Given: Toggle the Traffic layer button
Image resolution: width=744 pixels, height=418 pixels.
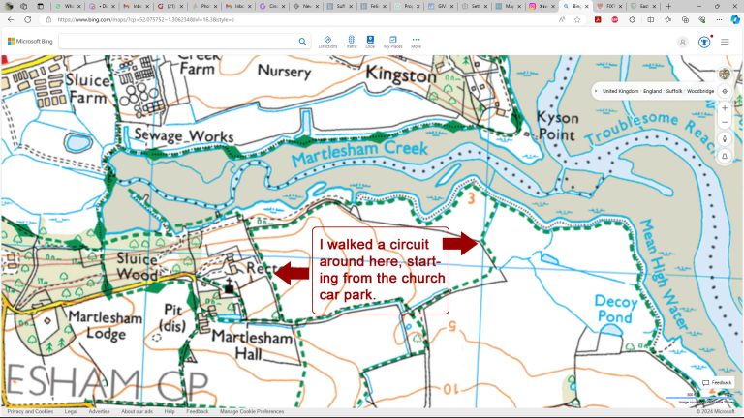Looking at the screenshot, I should [351, 42].
